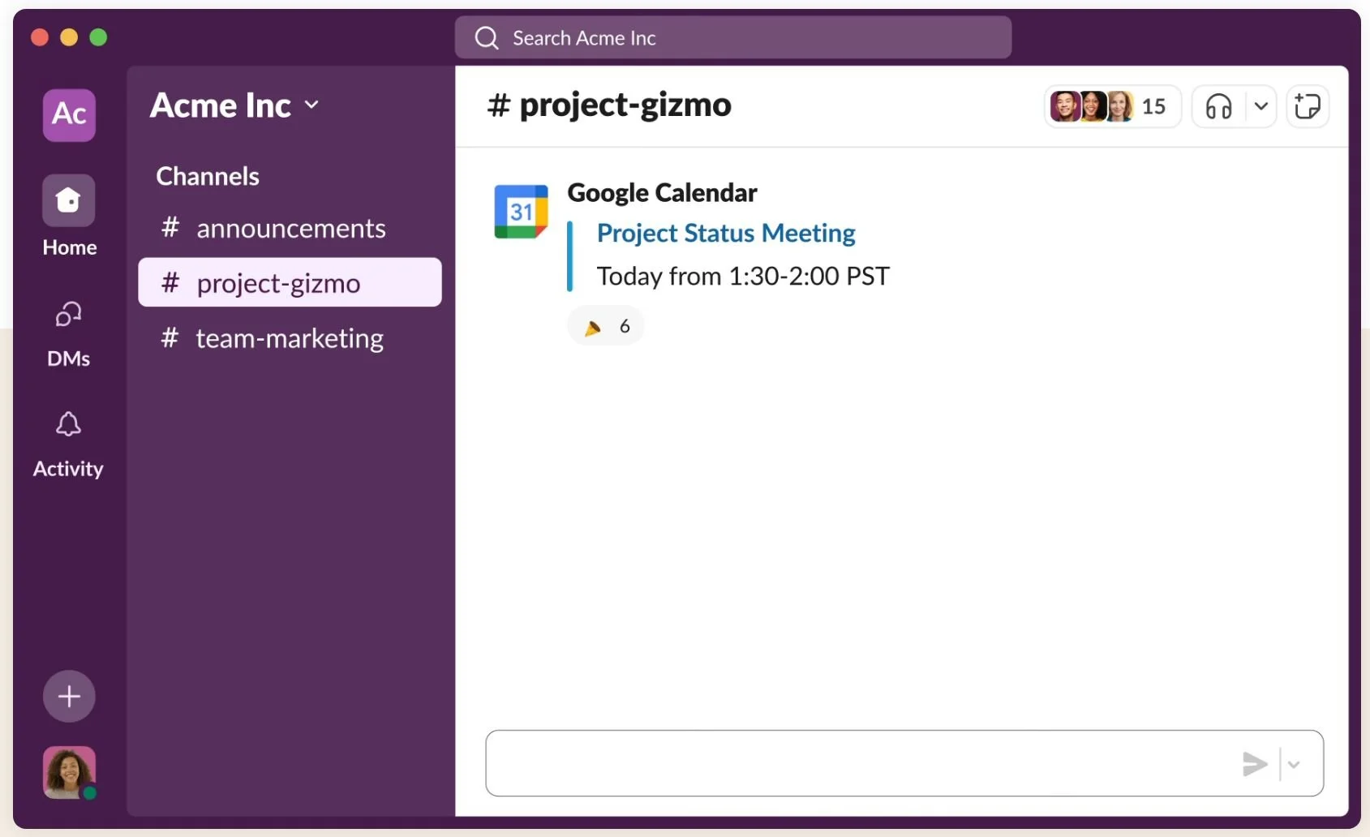The image size is (1370, 837).
Task: Click the Search Acme Inc bar
Action: pos(732,38)
